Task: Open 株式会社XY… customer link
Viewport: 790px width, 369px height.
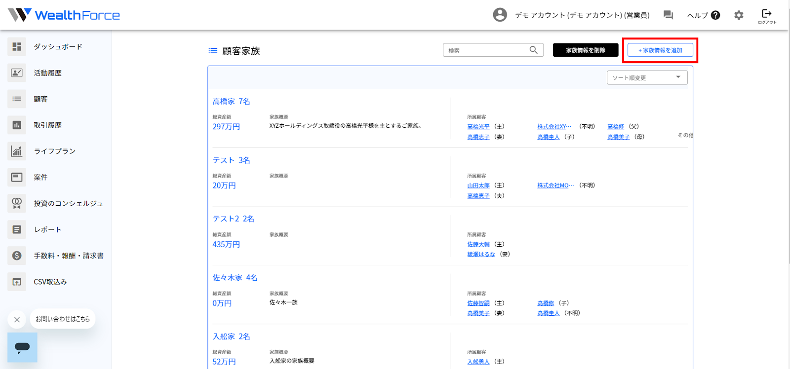Action: 554,127
